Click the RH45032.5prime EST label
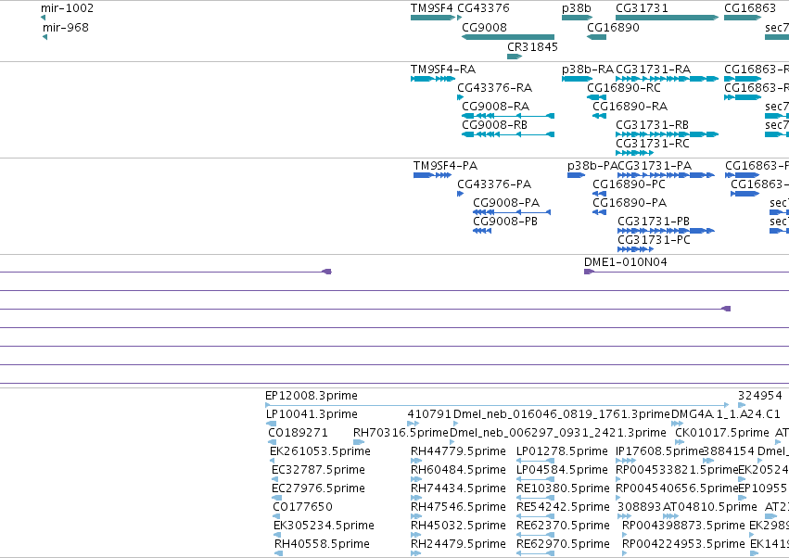The height and width of the screenshot is (558, 789). [458, 526]
